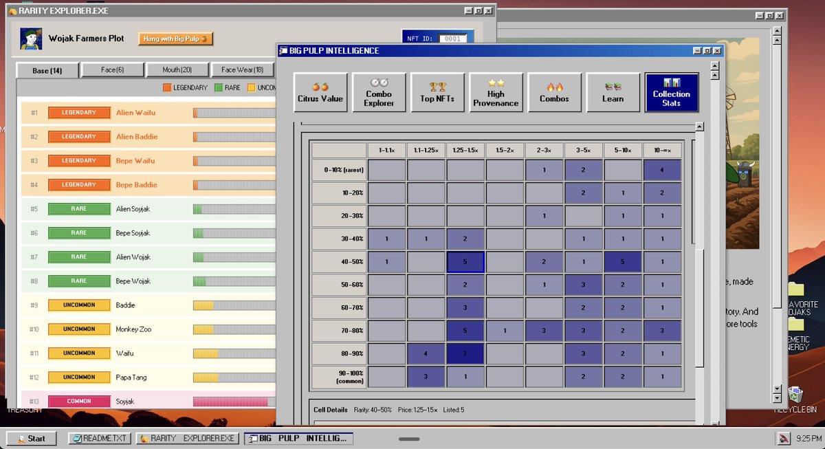
Task: Select the Mouth (20) trait tab
Action: (177, 69)
